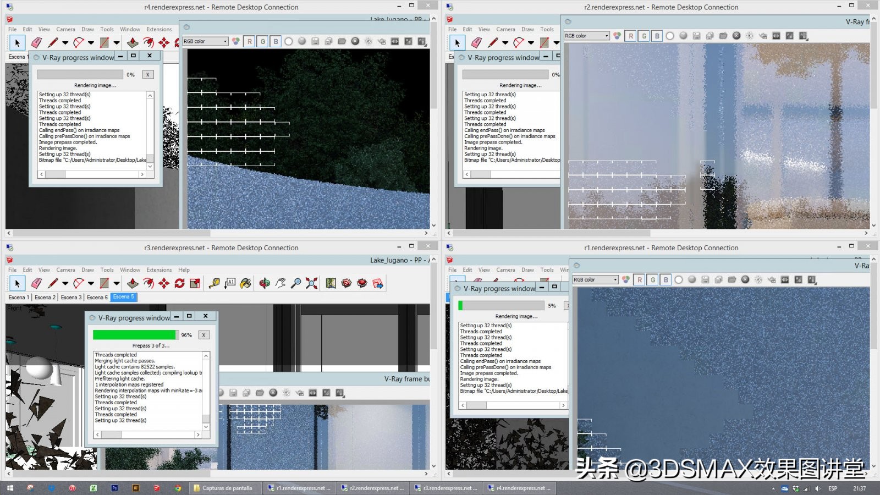Select the Rotate tool in r3 toolbar
The image size is (880, 495).
pyautogui.click(x=179, y=283)
